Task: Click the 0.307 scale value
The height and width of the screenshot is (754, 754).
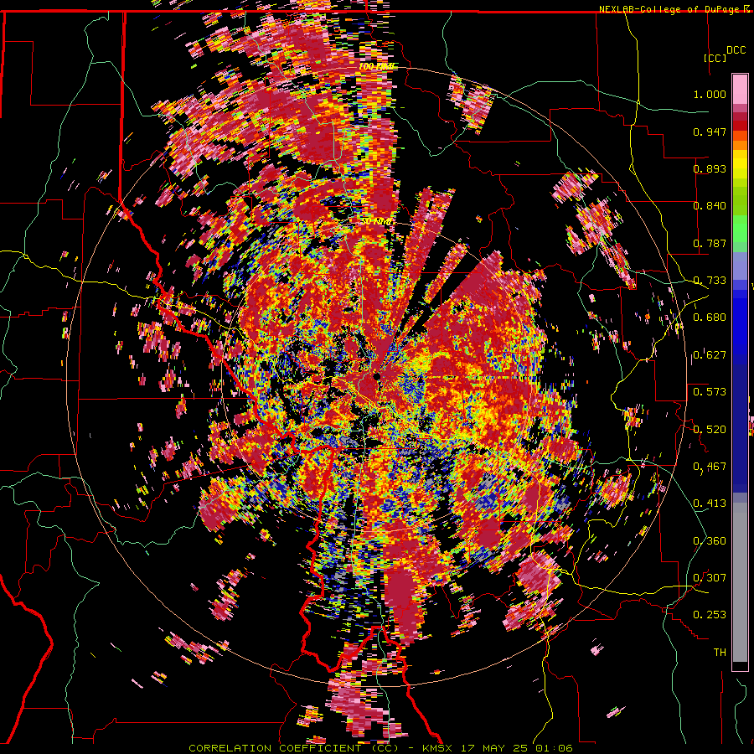Action: (710, 578)
